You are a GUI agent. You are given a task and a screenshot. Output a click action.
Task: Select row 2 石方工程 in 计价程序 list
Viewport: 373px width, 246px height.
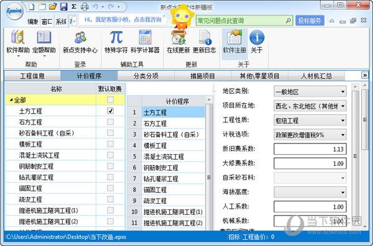tap(173, 124)
